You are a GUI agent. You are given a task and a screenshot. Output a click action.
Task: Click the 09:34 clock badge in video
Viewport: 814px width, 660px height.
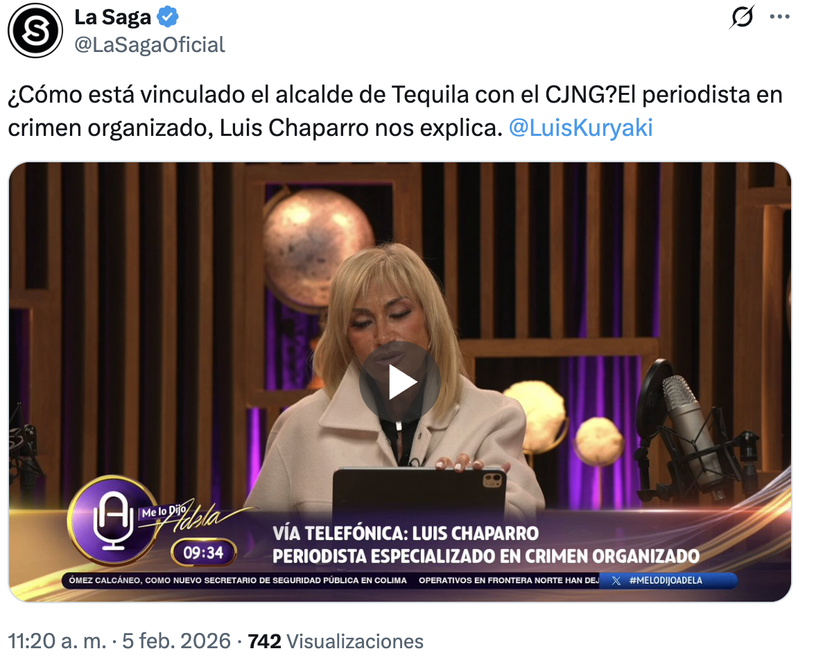(x=204, y=553)
